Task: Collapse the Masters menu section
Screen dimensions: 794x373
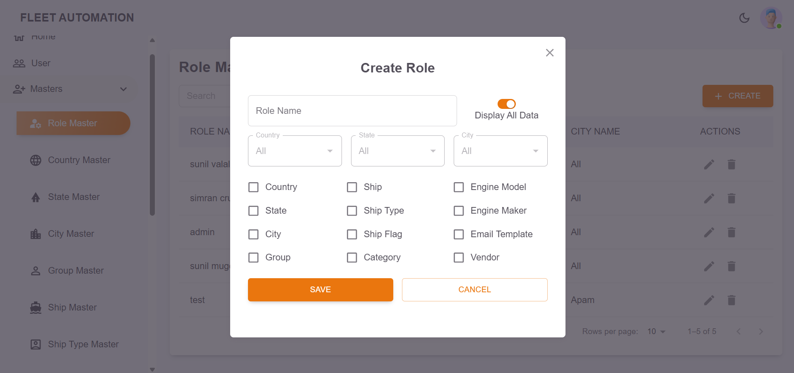Action: click(123, 89)
